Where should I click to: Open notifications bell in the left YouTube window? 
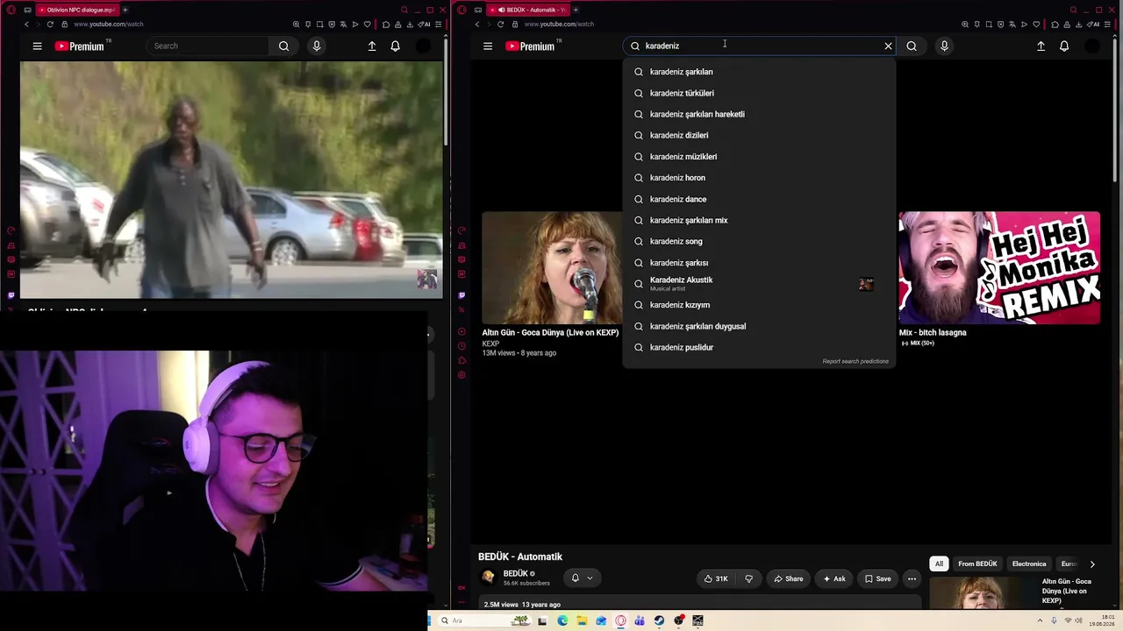(395, 46)
